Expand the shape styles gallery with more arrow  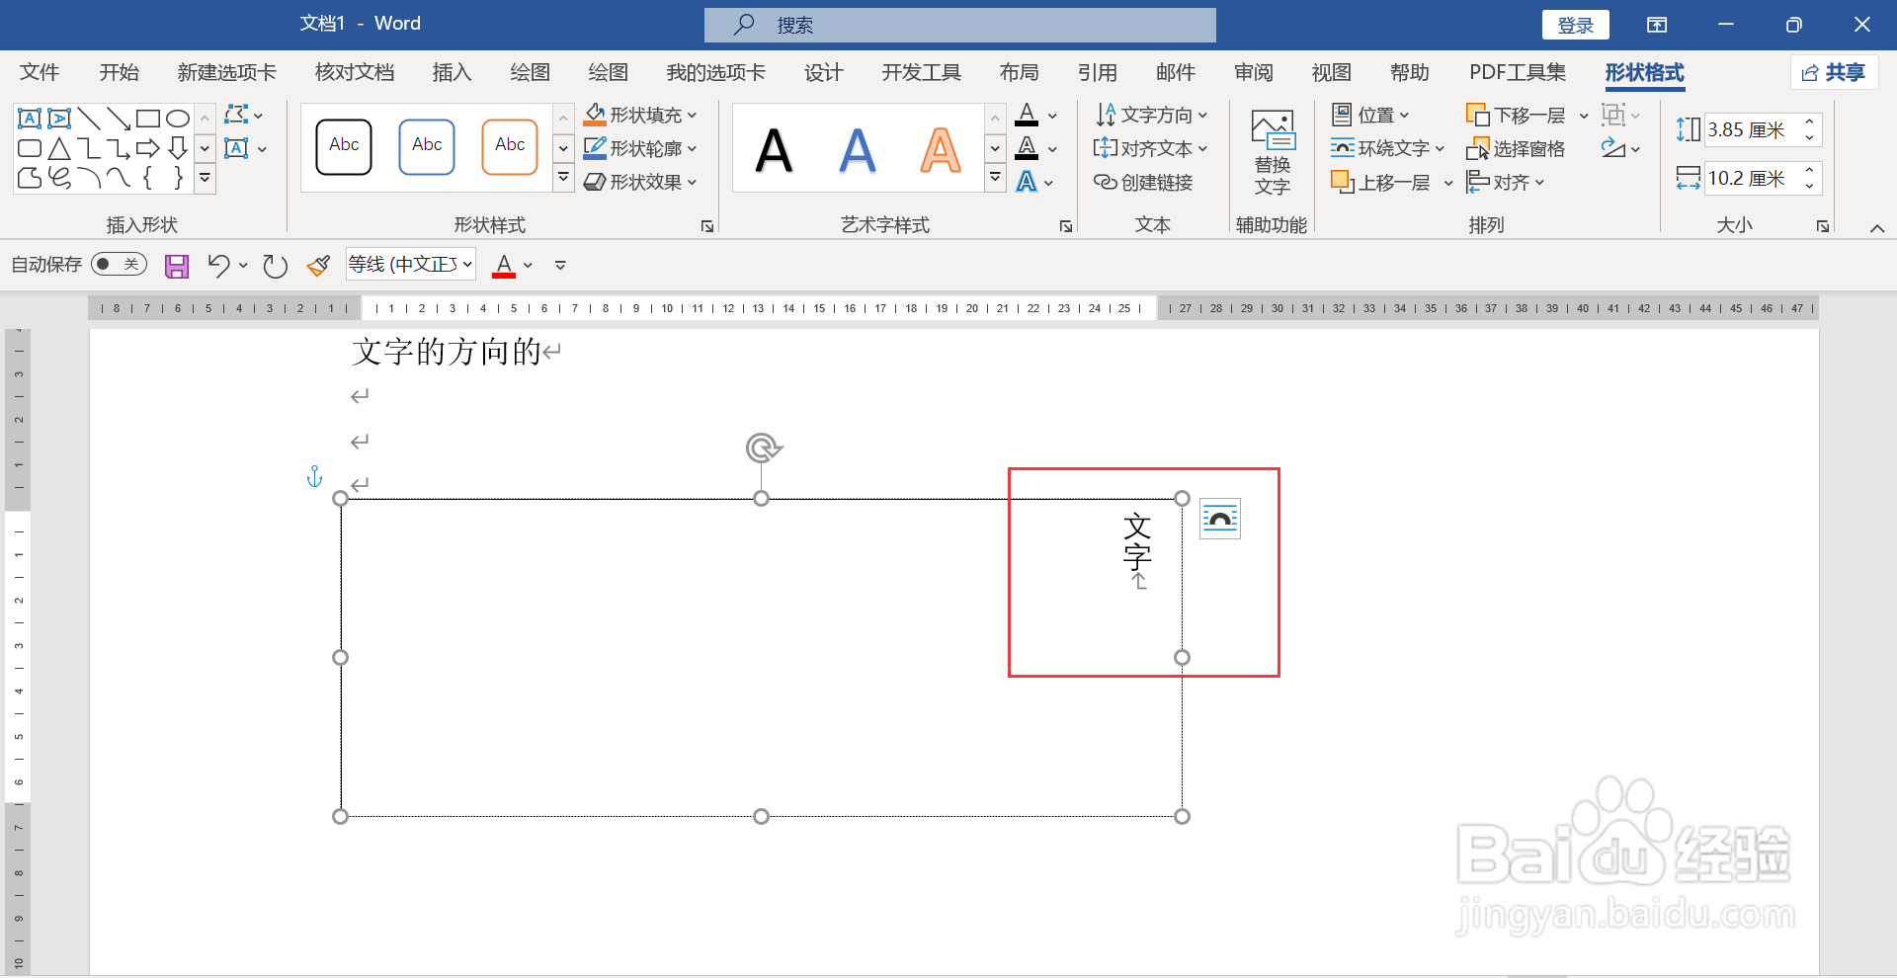tap(563, 178)
